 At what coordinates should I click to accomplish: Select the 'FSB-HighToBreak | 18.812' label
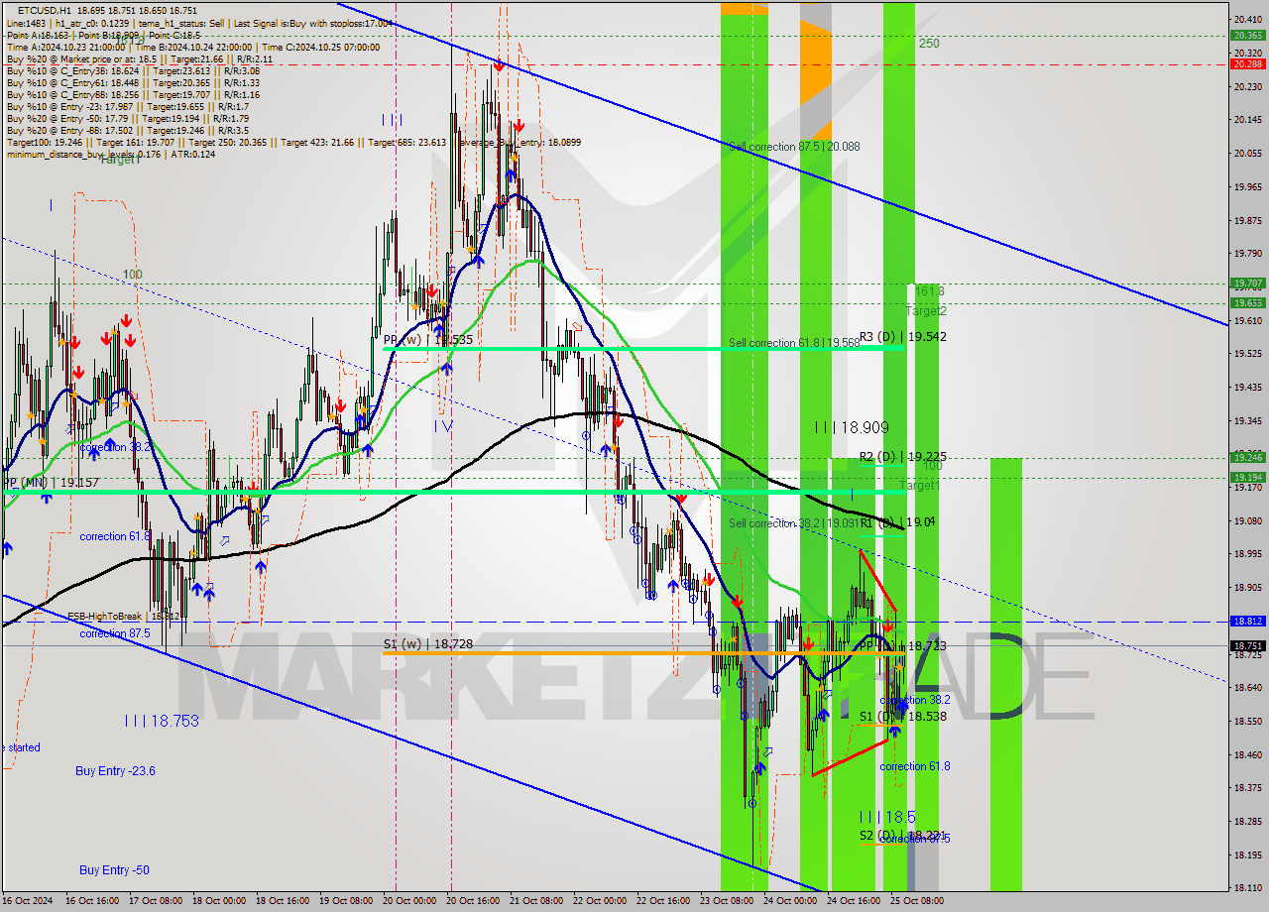(x=124, y=617)
